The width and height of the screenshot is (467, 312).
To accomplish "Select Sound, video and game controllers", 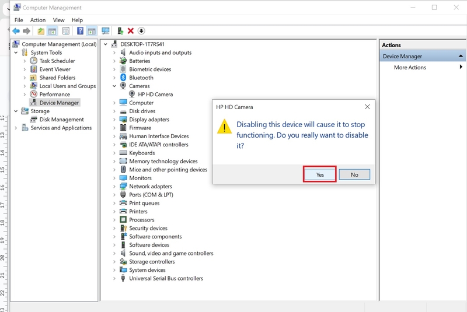I will 171,254.
